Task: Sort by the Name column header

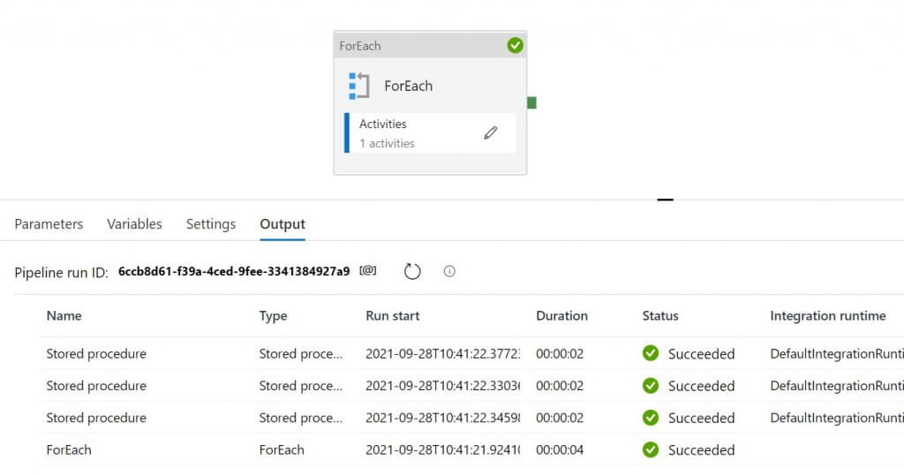Action: coord(64,315)
